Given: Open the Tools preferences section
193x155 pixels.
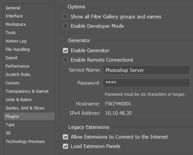Looking at the screenshot, I should click(x=11, y=33).
